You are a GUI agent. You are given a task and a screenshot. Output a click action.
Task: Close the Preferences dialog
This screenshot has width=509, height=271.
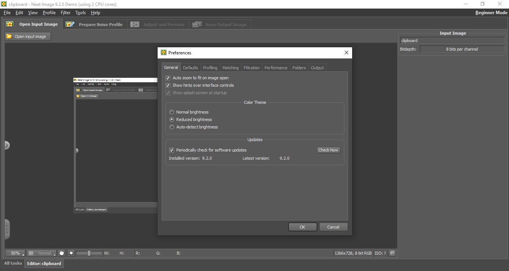(347, 52)
